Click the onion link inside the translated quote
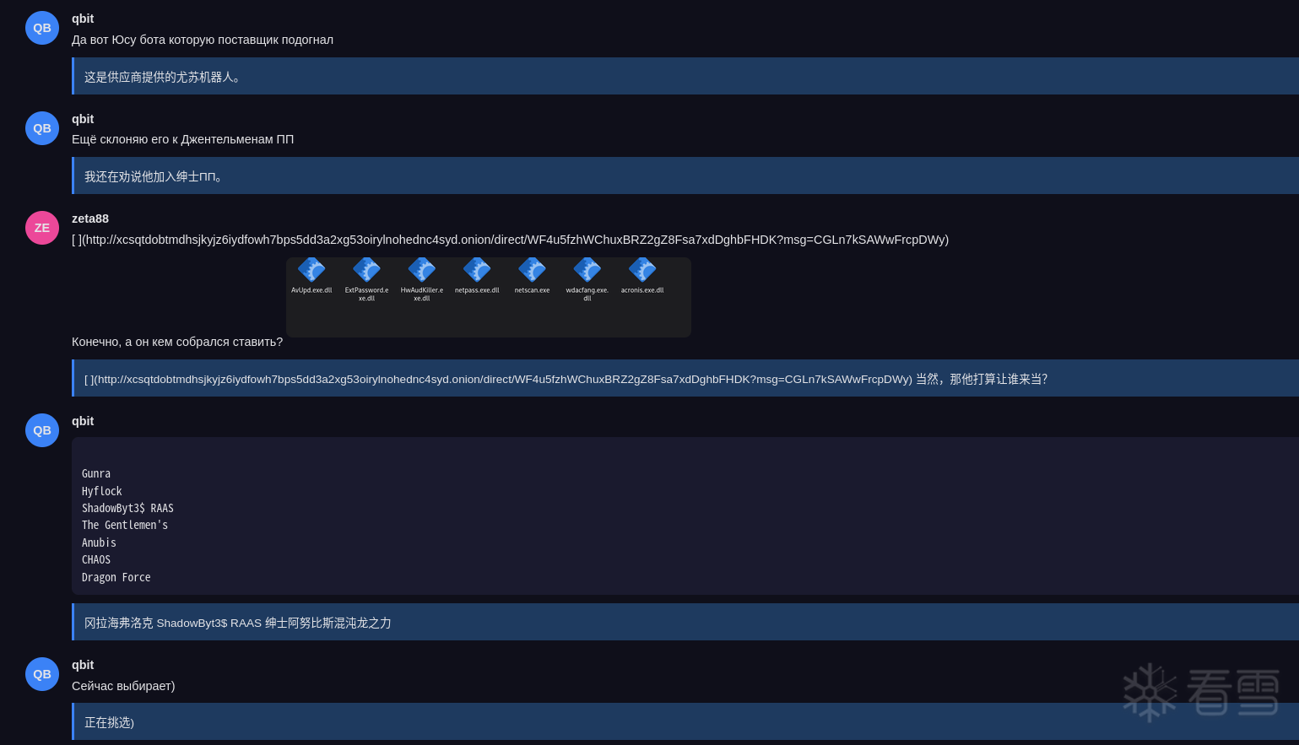The height and width of the screenshot is (745, 1299). click(x=503, y=380)
